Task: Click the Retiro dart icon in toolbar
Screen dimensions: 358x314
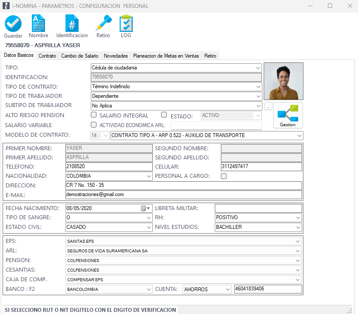Action: (103, 24)
